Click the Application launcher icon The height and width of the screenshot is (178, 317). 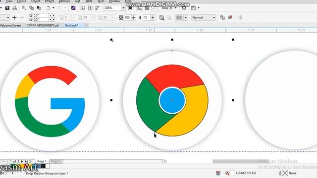(193, 8)
